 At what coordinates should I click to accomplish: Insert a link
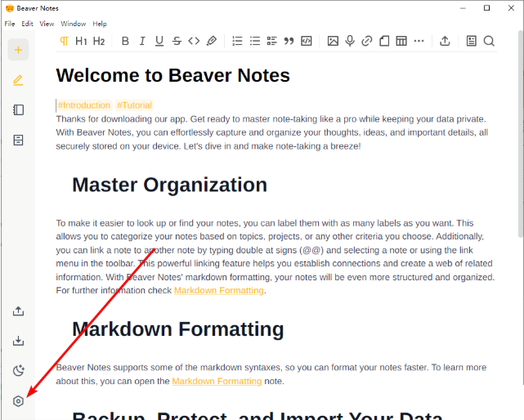click(x=367, y=41)
